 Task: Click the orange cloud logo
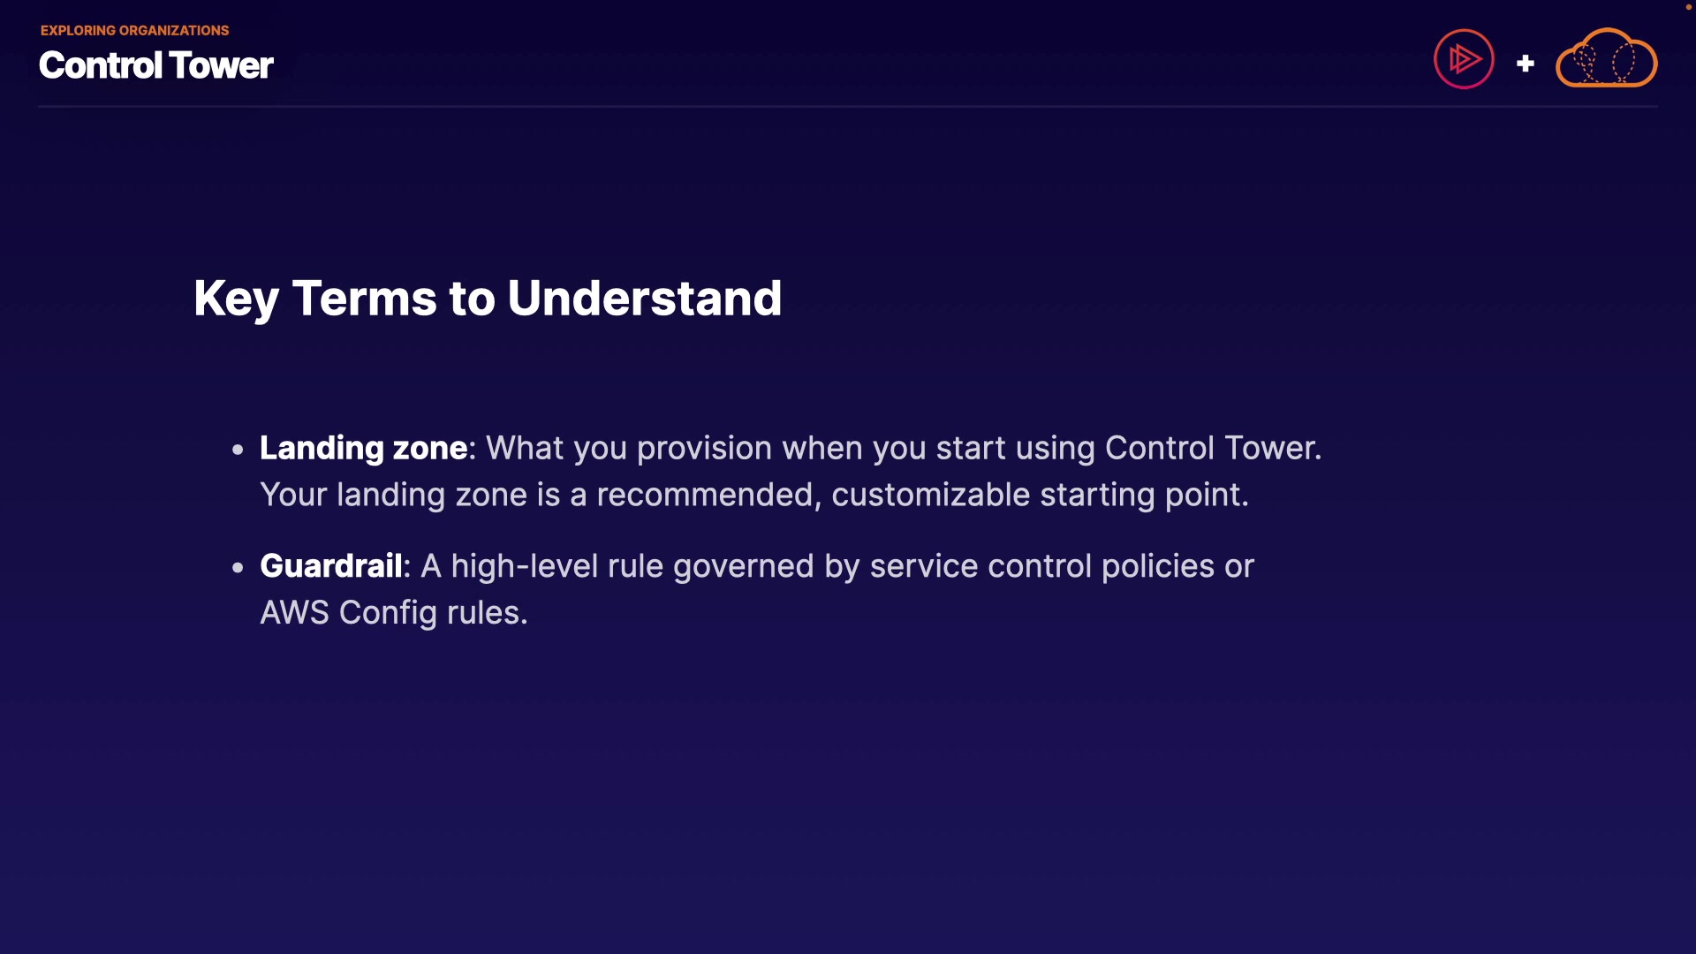[1606, 59]
